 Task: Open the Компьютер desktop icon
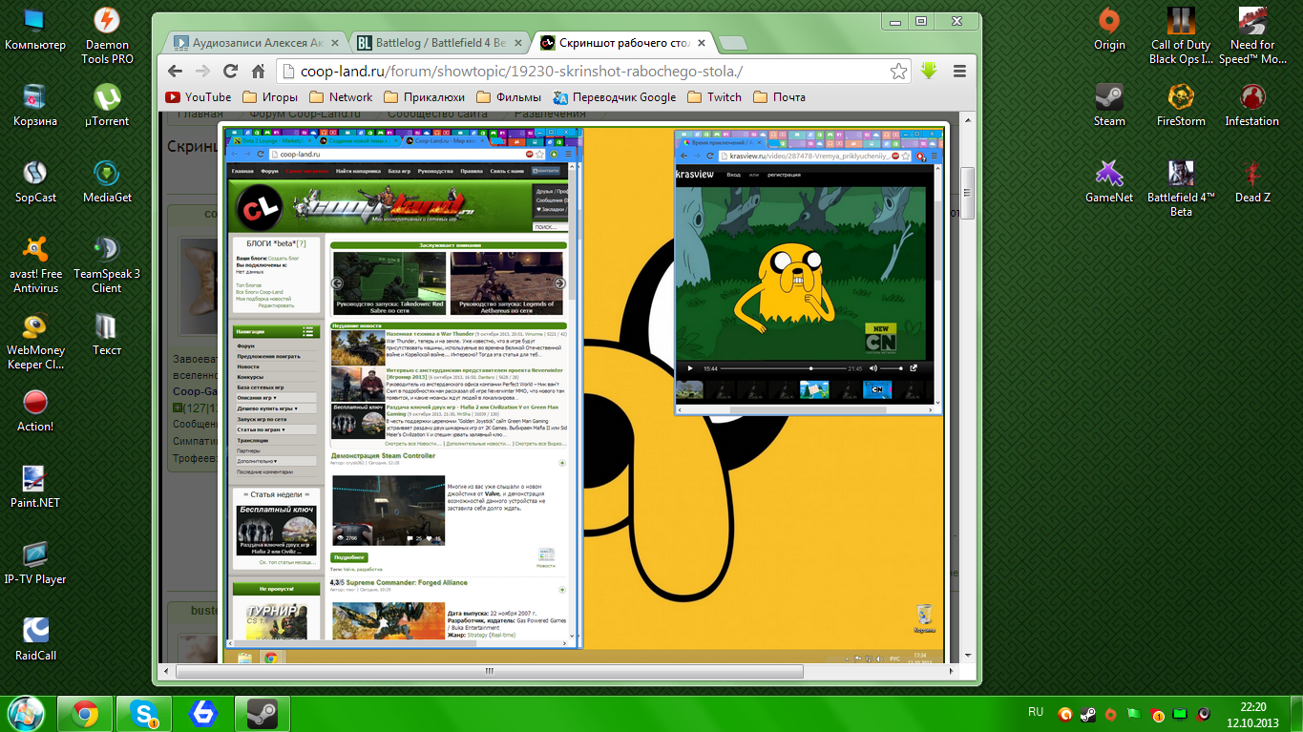click(35, 30)
